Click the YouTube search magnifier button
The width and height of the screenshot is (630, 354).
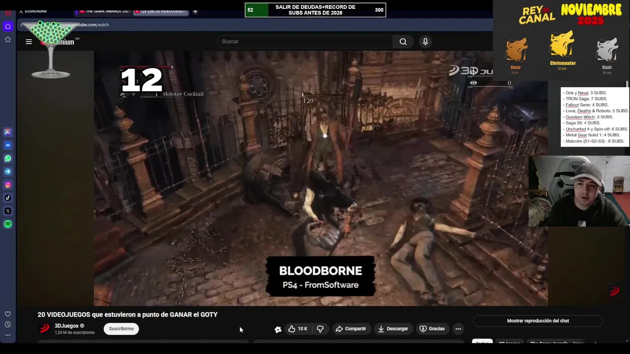pyautogui.click(x=403, y=42)
